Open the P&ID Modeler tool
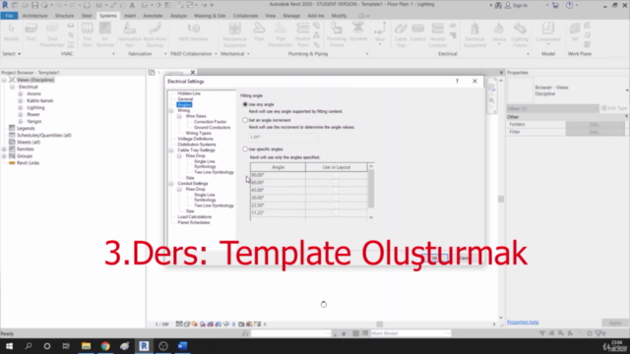 pos(193,32)
